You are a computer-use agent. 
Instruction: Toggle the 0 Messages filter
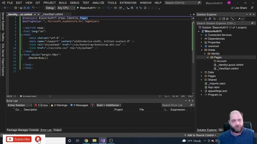79,105
